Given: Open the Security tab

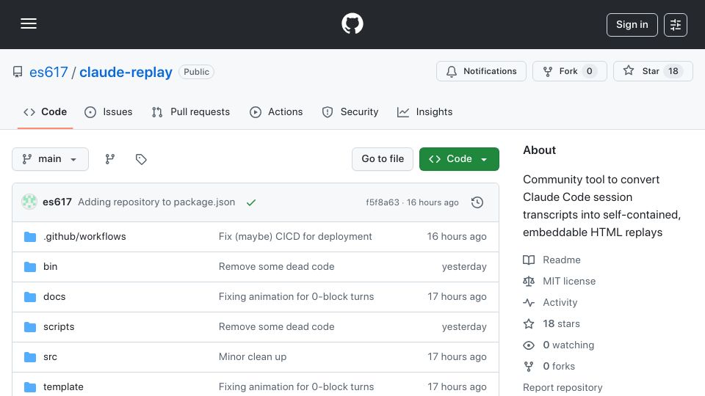Looking at the screenshot, I should pyautogui.click(x=350, y=111).
